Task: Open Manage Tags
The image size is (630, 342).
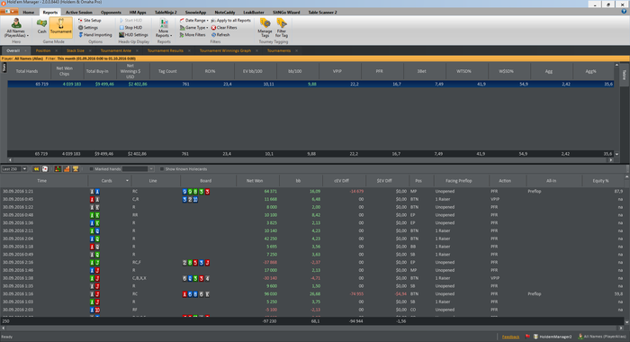Action: [x=265, y=28]
